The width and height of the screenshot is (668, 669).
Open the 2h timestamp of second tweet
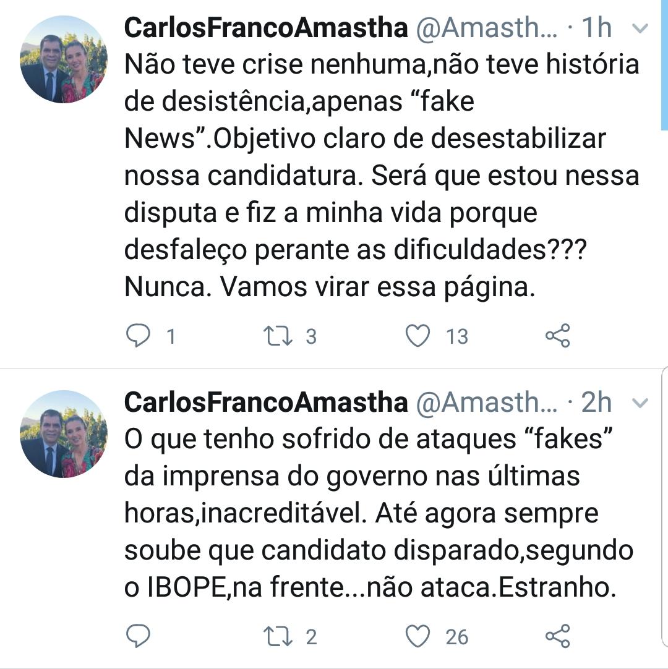pyautogui.click(x=597, y=403)
